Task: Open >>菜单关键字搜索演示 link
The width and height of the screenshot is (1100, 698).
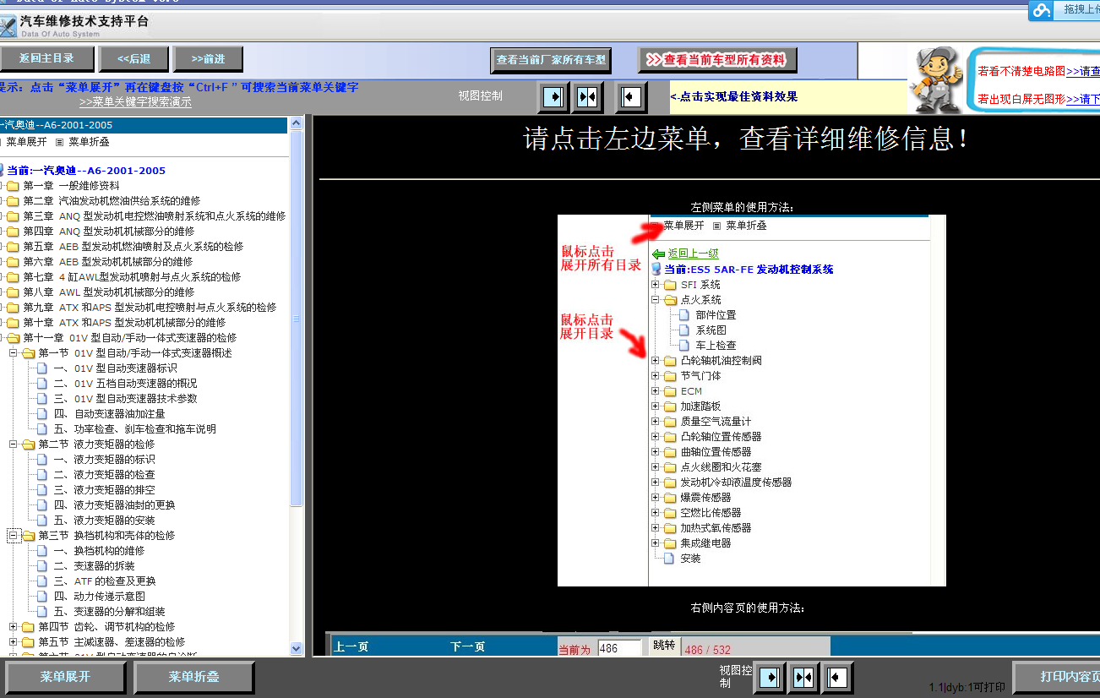Action: point(135,102)
